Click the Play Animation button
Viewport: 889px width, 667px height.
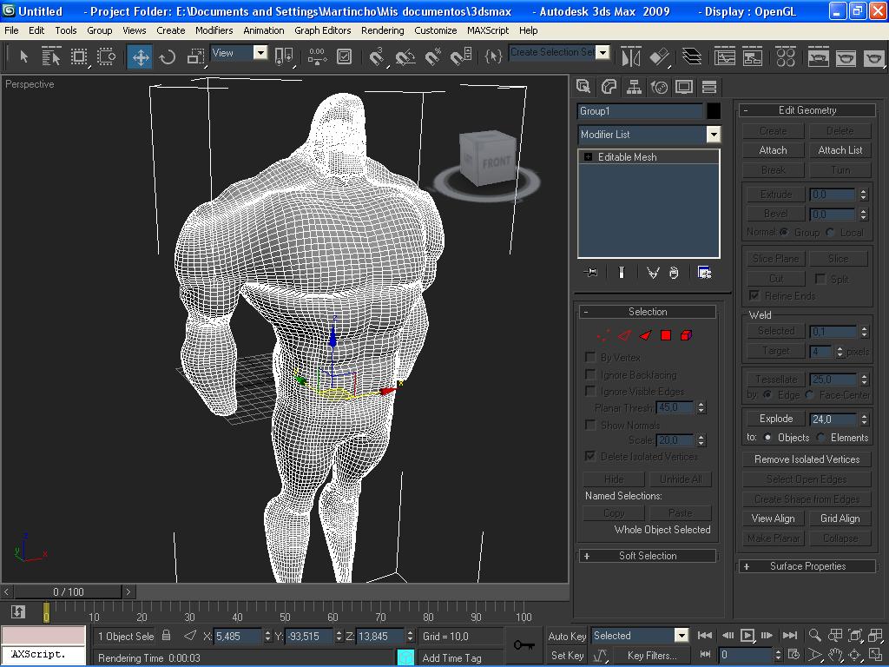point(747,635)
